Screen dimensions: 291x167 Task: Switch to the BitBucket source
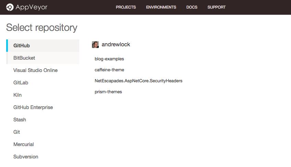(43, 58)
